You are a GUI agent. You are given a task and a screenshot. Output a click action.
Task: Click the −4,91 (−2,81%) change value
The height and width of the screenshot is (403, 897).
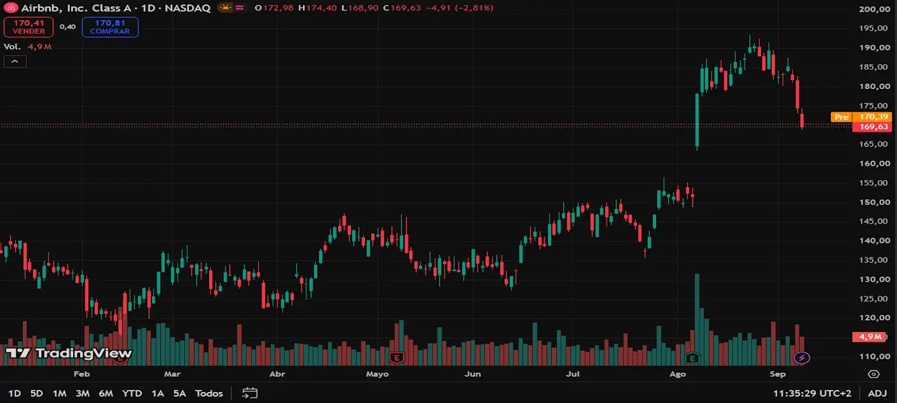(x=460, y=8)
